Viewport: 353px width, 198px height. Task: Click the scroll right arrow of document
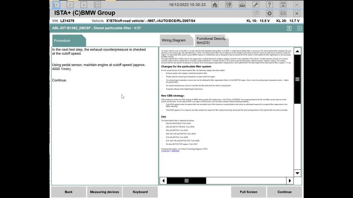point(290,181)
